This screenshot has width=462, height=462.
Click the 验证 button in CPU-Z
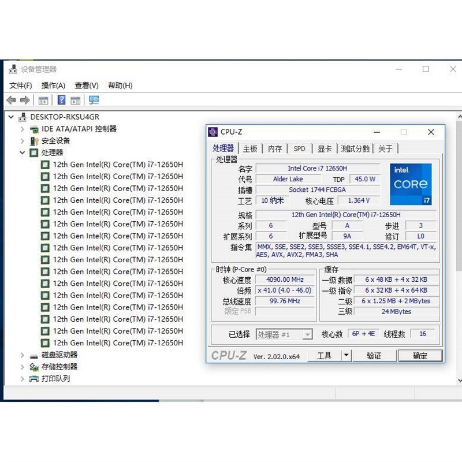(374, 356)
